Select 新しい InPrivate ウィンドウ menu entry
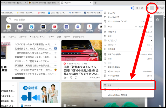Viewport: 166px width, 108px height. pos(128,21)
